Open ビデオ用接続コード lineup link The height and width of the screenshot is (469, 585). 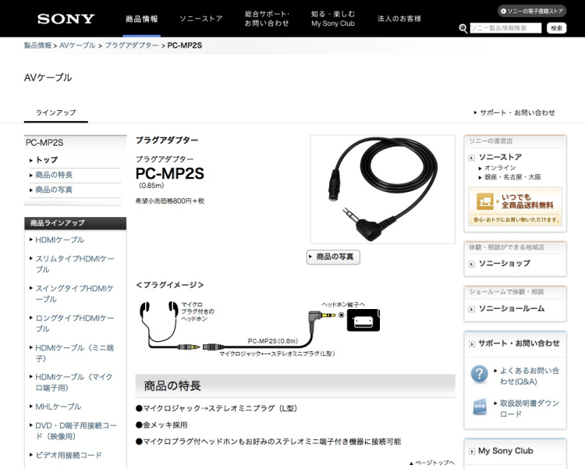tap(69, 455)
